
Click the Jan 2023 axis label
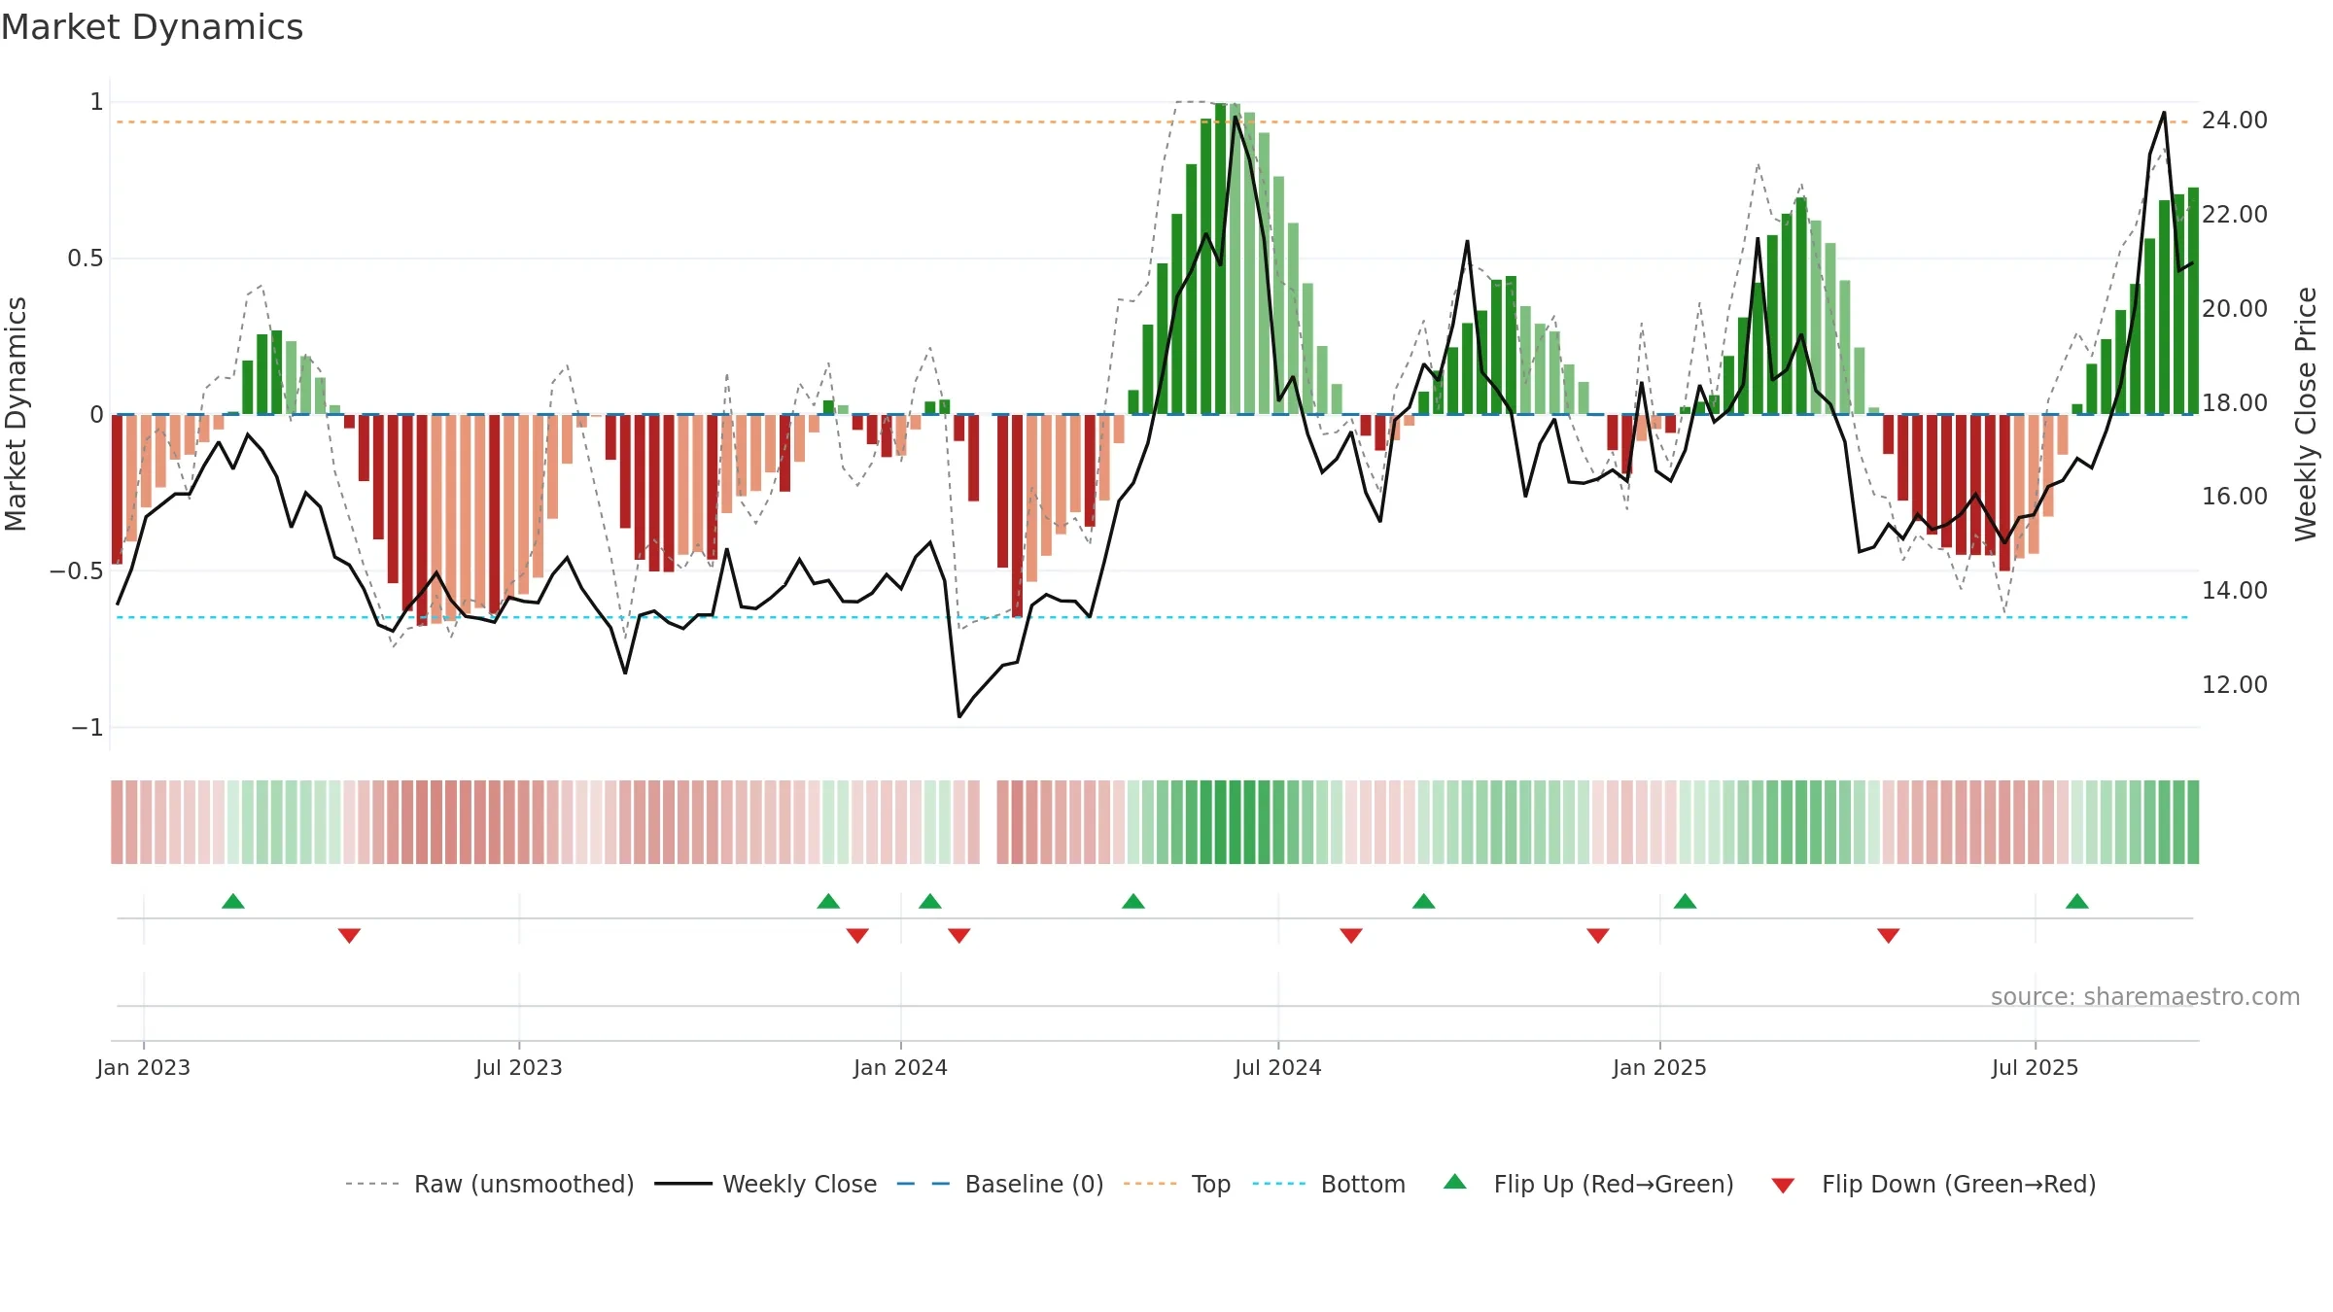point(144,1067)
